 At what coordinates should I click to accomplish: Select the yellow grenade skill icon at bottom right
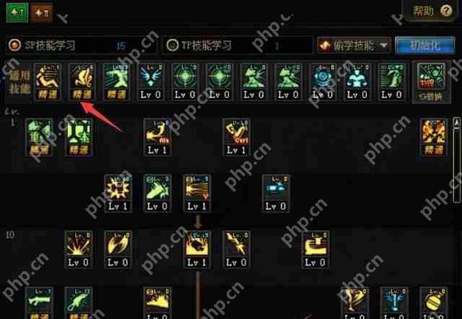tap(432, 303)
